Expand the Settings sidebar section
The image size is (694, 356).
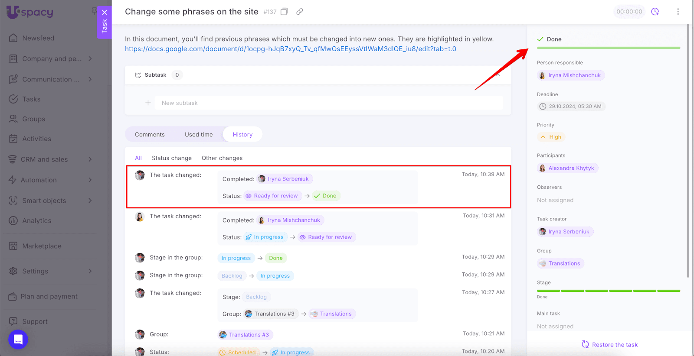[90, 271]
